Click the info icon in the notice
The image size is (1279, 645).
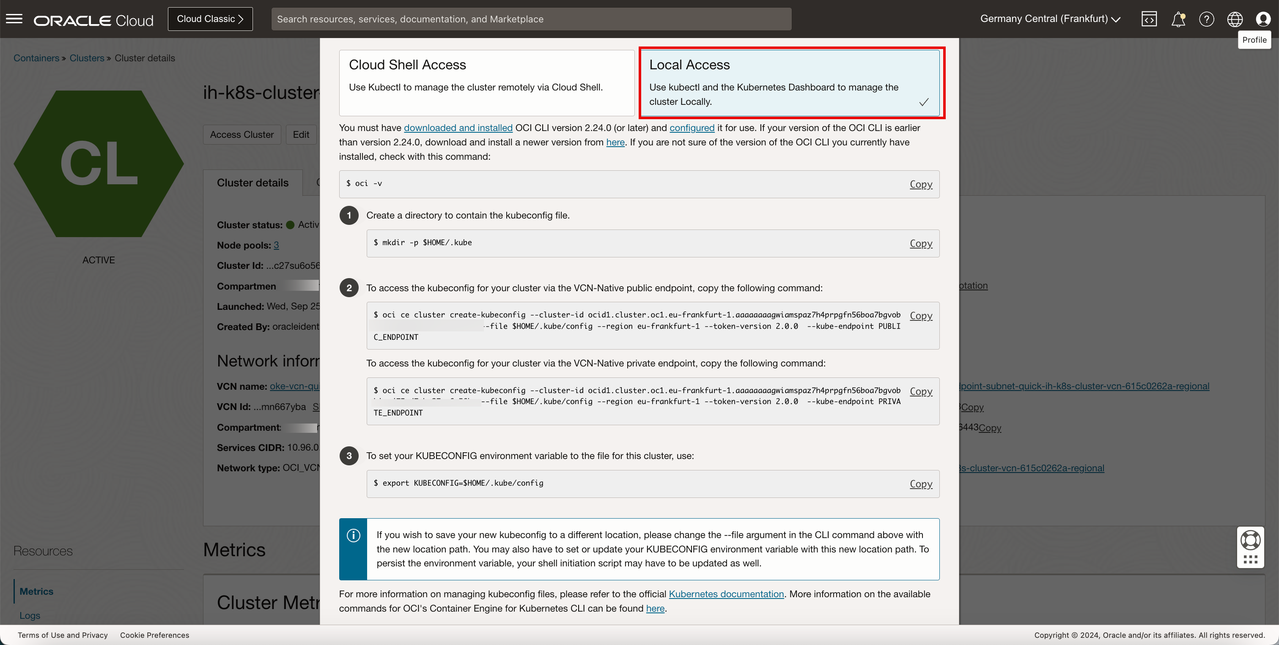click(x=353, y=536)
